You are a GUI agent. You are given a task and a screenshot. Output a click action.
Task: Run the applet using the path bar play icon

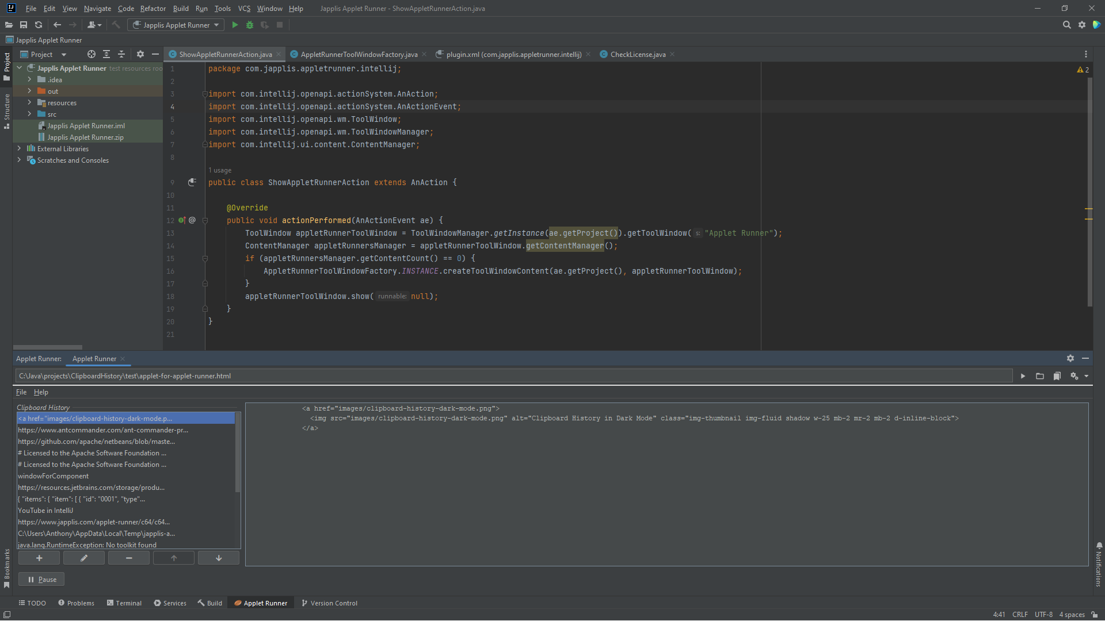[1023, 376]
